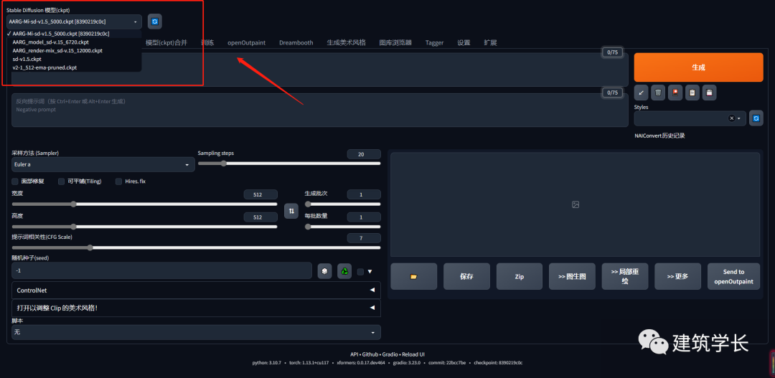The image size is (775, 378).
Task: Click the Negative prompt text box
Action: (320, 110)
